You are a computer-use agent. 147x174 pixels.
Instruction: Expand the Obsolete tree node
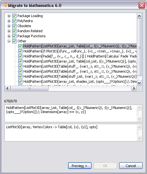9,26
